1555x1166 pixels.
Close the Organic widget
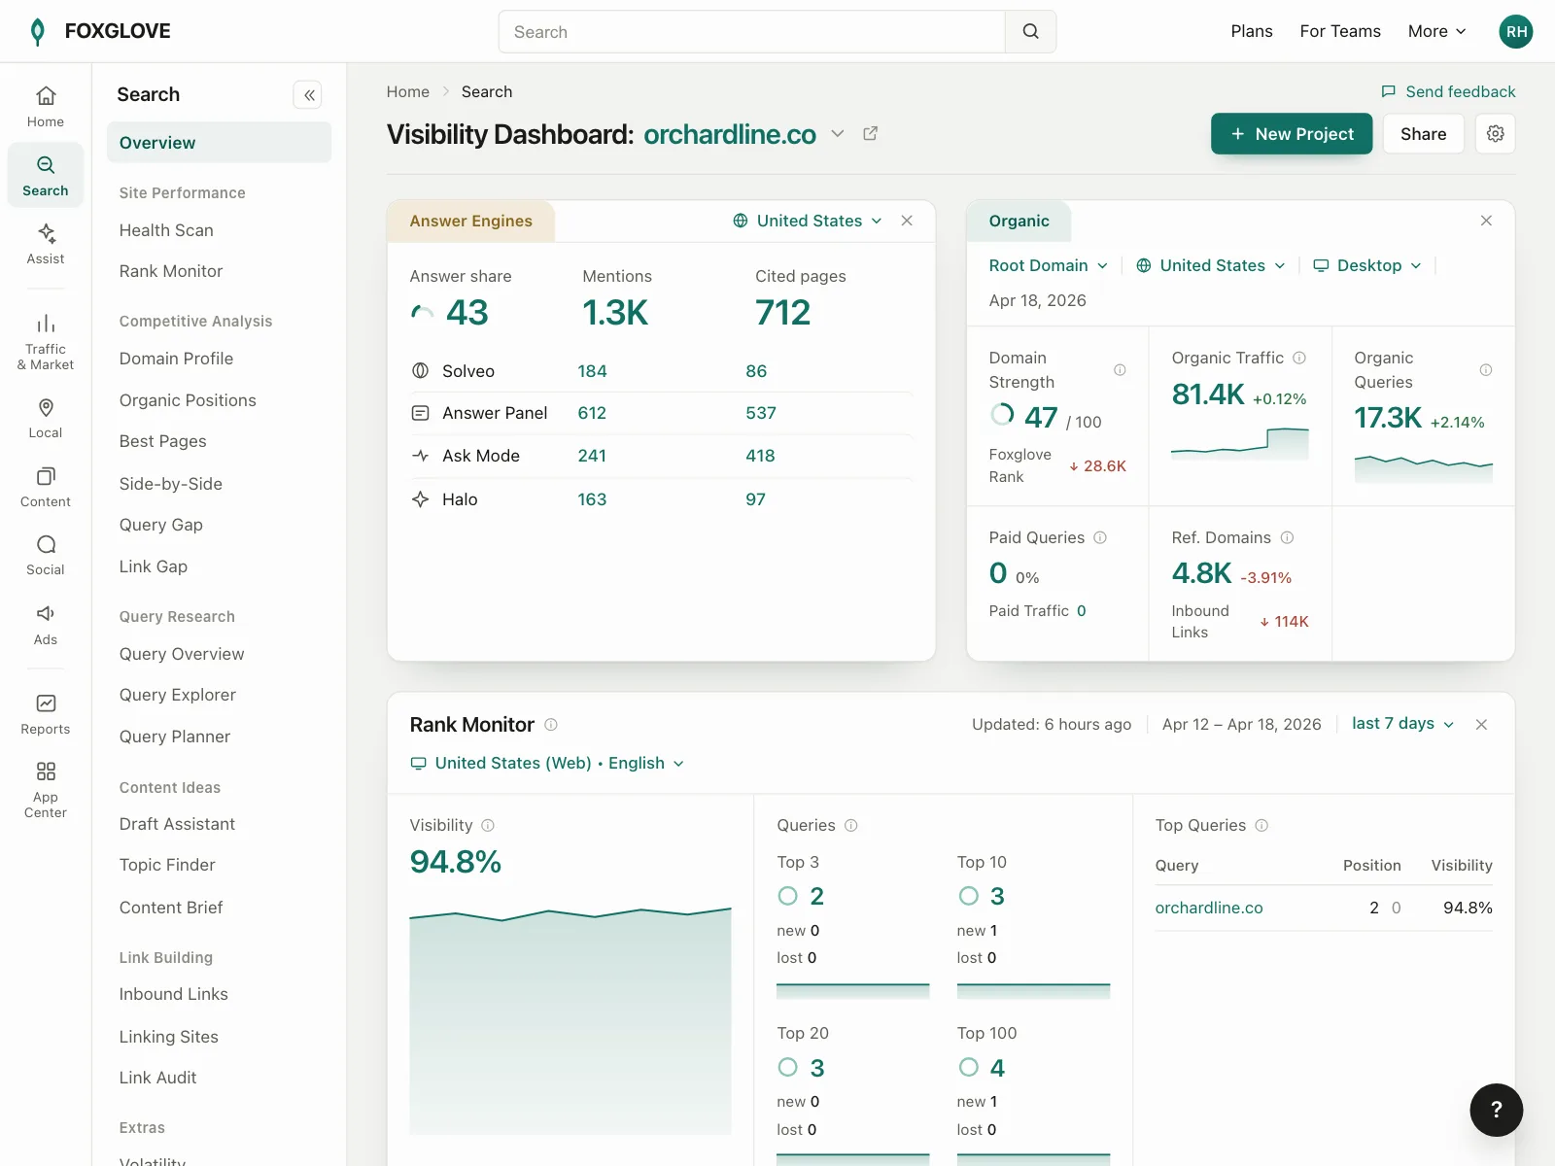coord(1486,221)
